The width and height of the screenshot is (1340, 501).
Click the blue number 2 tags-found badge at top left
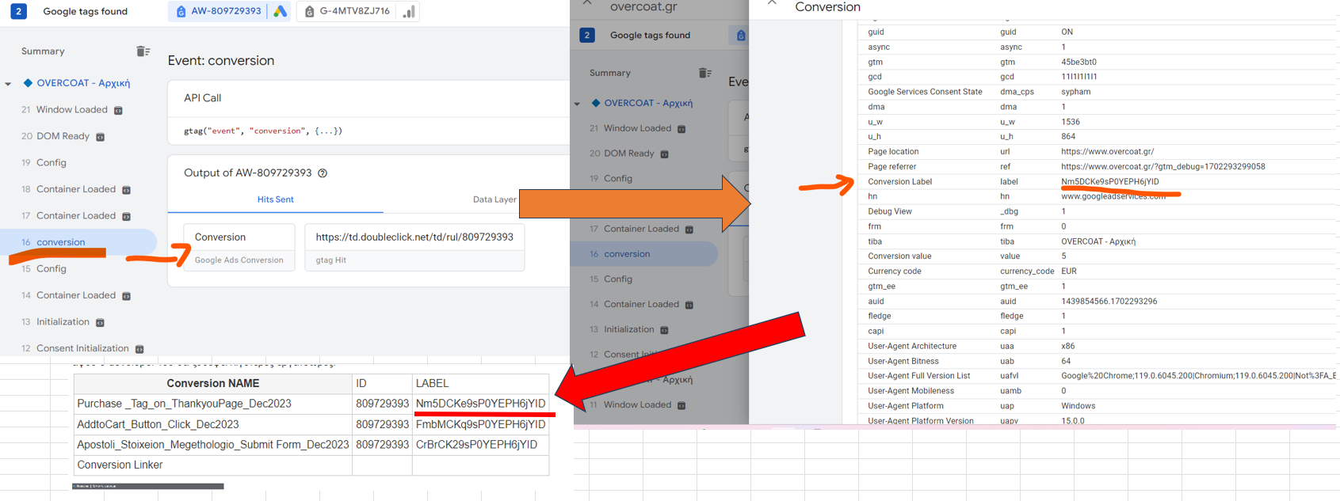(18, 11)
